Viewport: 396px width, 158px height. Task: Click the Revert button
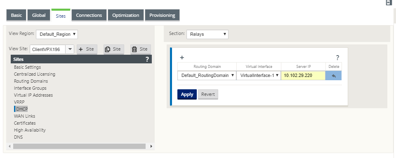[208, 94]
